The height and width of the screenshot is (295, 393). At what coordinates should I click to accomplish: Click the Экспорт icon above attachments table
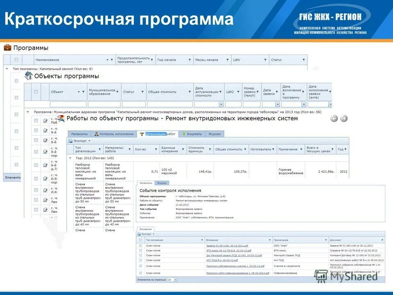(138, 234)
